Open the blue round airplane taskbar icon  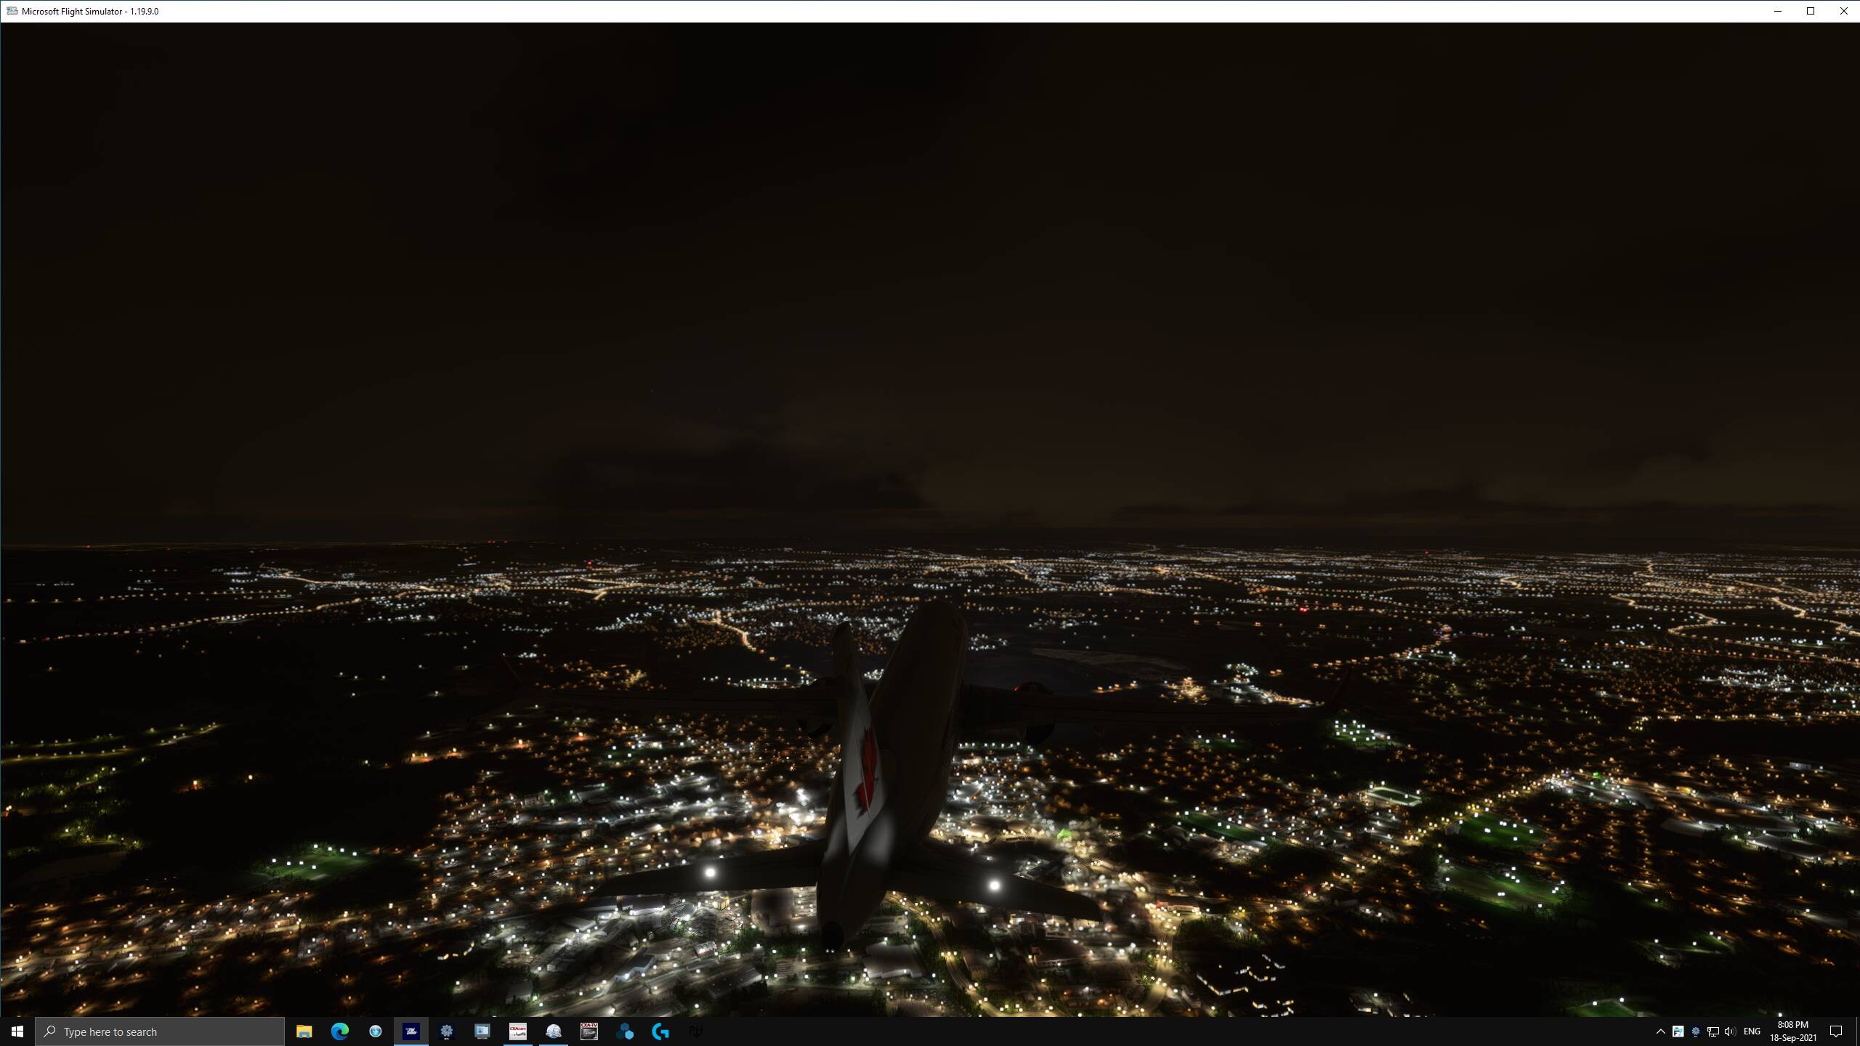(375, 1031)
